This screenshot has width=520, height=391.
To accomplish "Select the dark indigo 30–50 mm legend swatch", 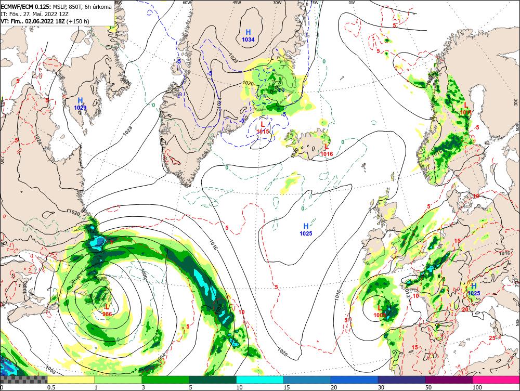I will click(x=401, y=380).
